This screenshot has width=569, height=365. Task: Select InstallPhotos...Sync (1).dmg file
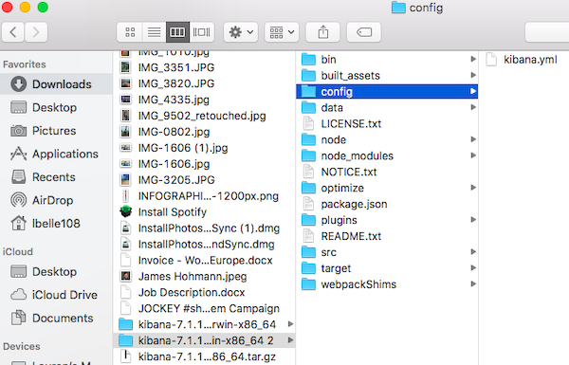(x=204, y=228)
